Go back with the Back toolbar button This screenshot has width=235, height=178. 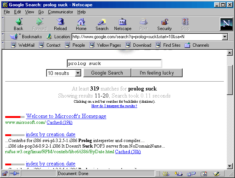[x=19, y=24]
